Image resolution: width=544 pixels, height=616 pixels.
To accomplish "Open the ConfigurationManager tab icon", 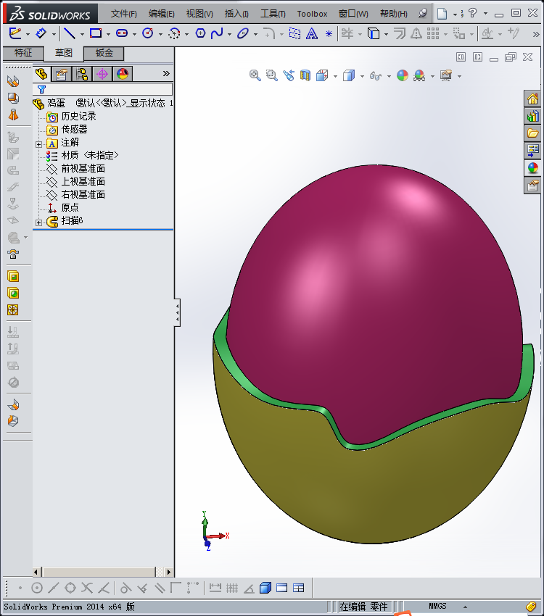I will pyautogui.click(x=82, y=74).
